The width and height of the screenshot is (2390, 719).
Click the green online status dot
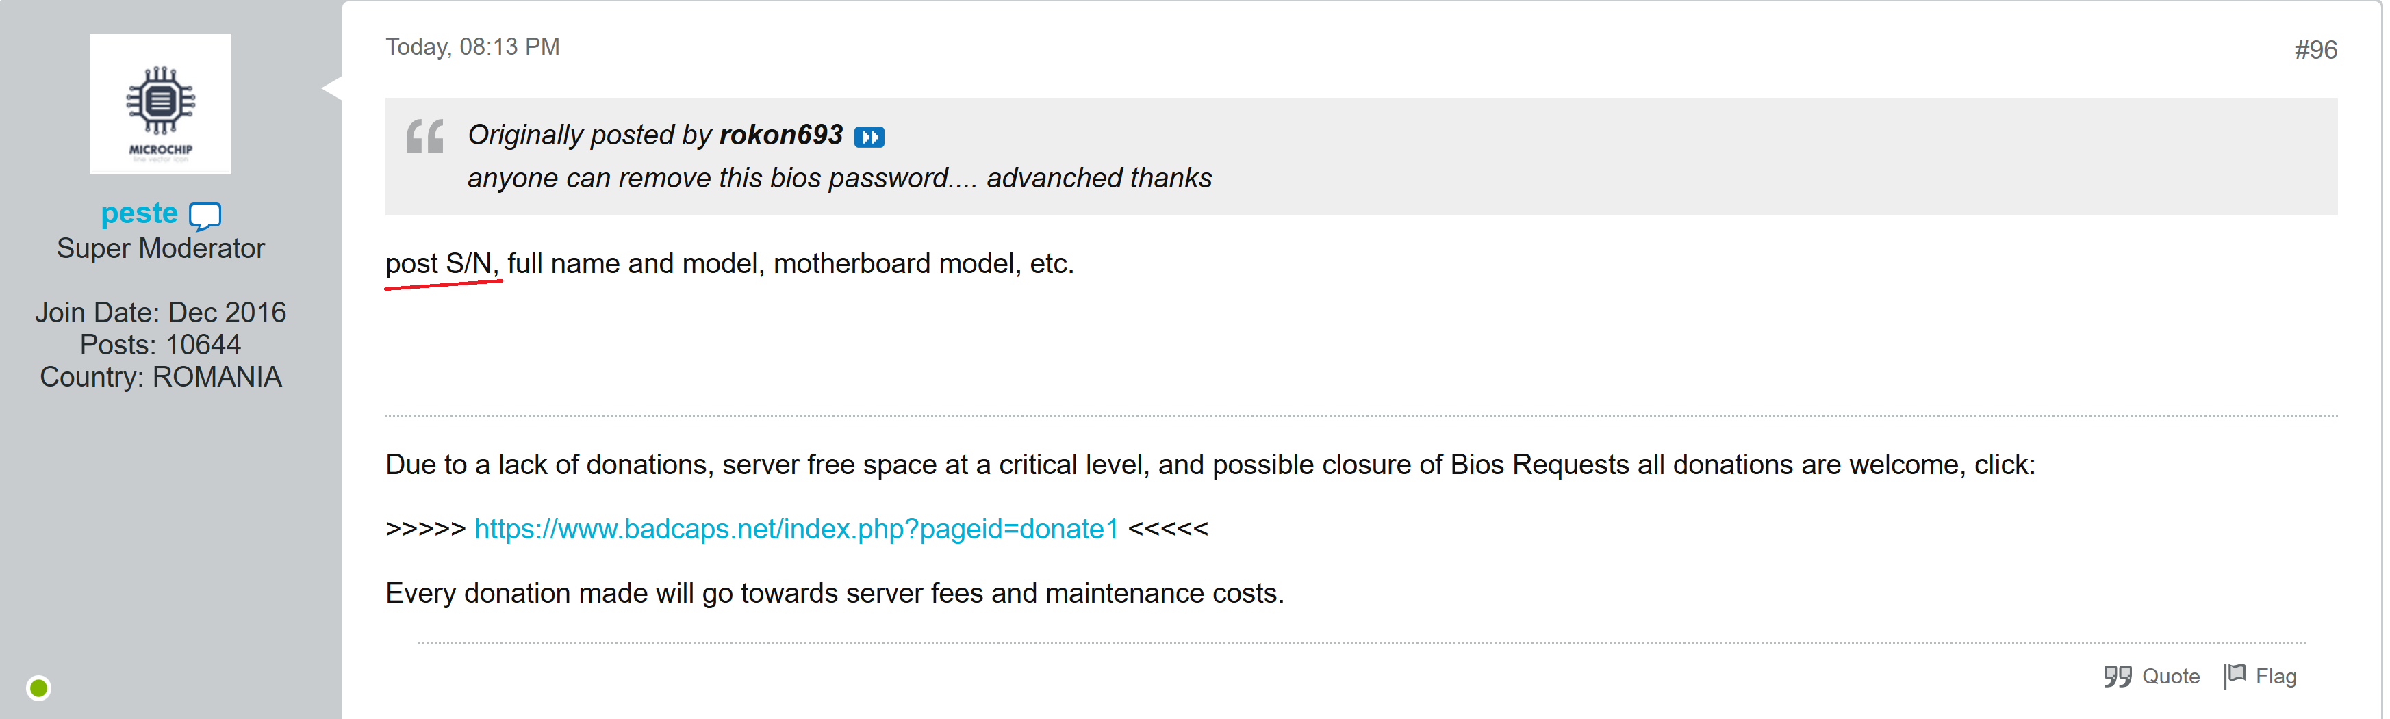(39, 688)
